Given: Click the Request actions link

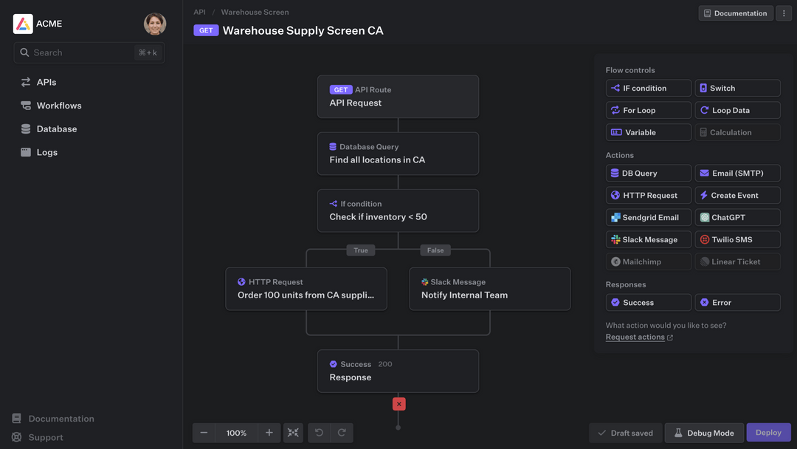Looking at the screenshot, I should [635, 336].
